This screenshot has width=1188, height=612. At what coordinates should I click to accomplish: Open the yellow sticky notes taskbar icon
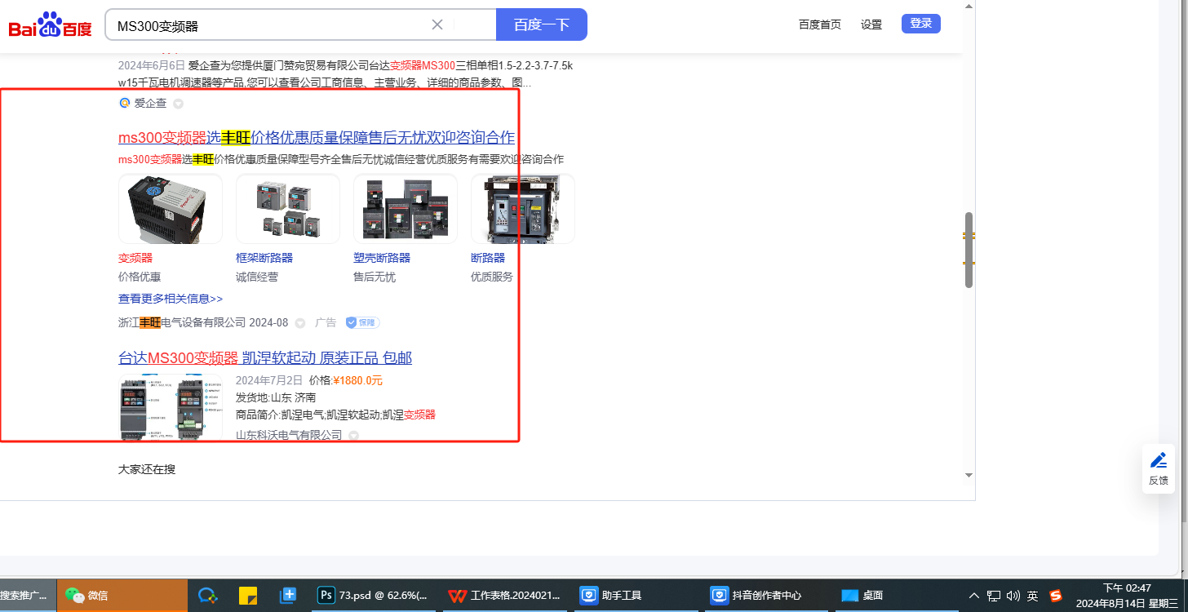point(248,596)
